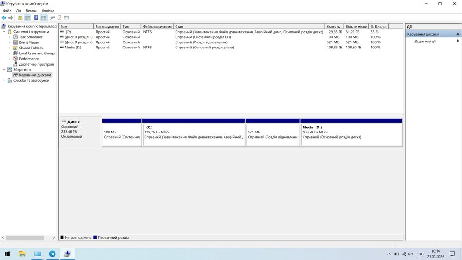The image size is (462, 260).
Task: Toggle the Show/Hide Console Tree toolbar icon
Action: (x=27, y=18)
